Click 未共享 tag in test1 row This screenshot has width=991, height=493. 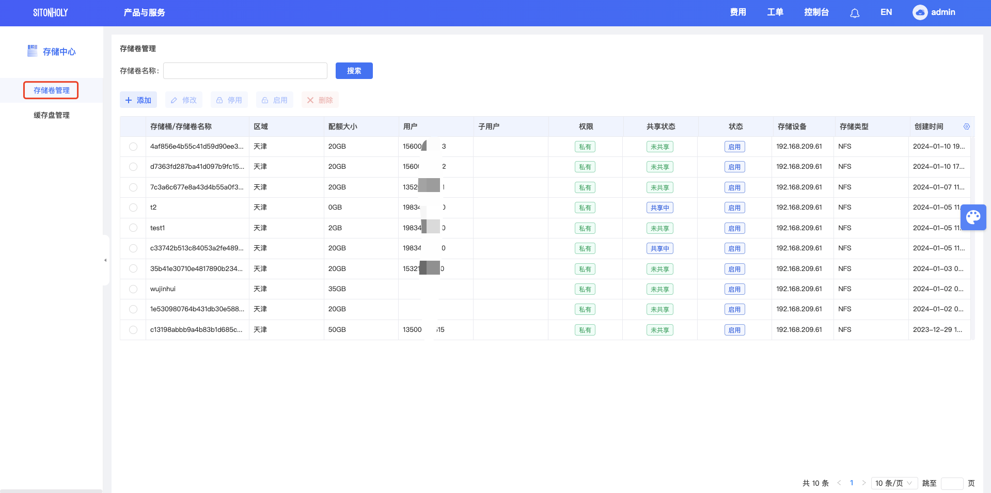660,228
